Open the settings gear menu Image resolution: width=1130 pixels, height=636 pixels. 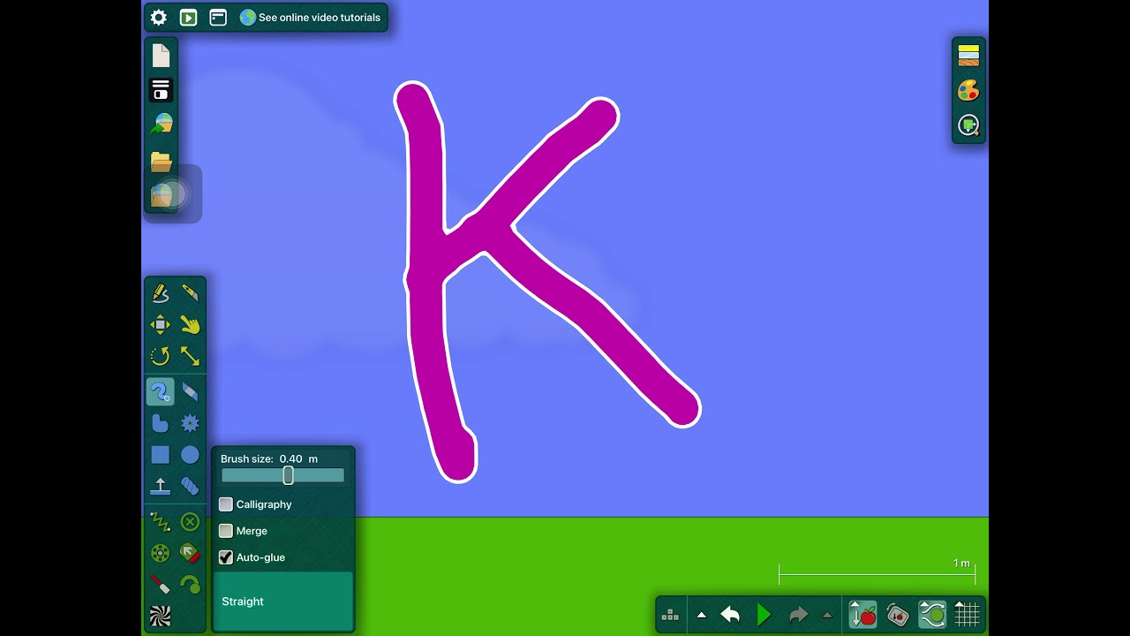click(159, 18)
